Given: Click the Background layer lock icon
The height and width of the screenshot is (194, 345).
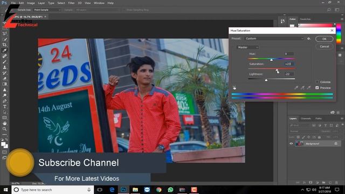Looking at the screenshot, I should [336, 144].
